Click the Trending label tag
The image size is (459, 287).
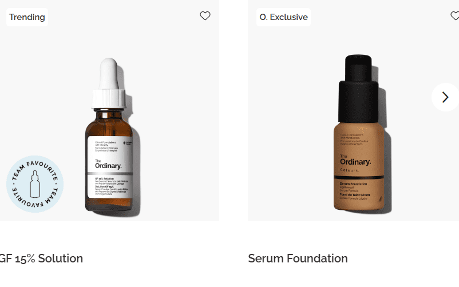pyautogui.click(x=27, y=17)
